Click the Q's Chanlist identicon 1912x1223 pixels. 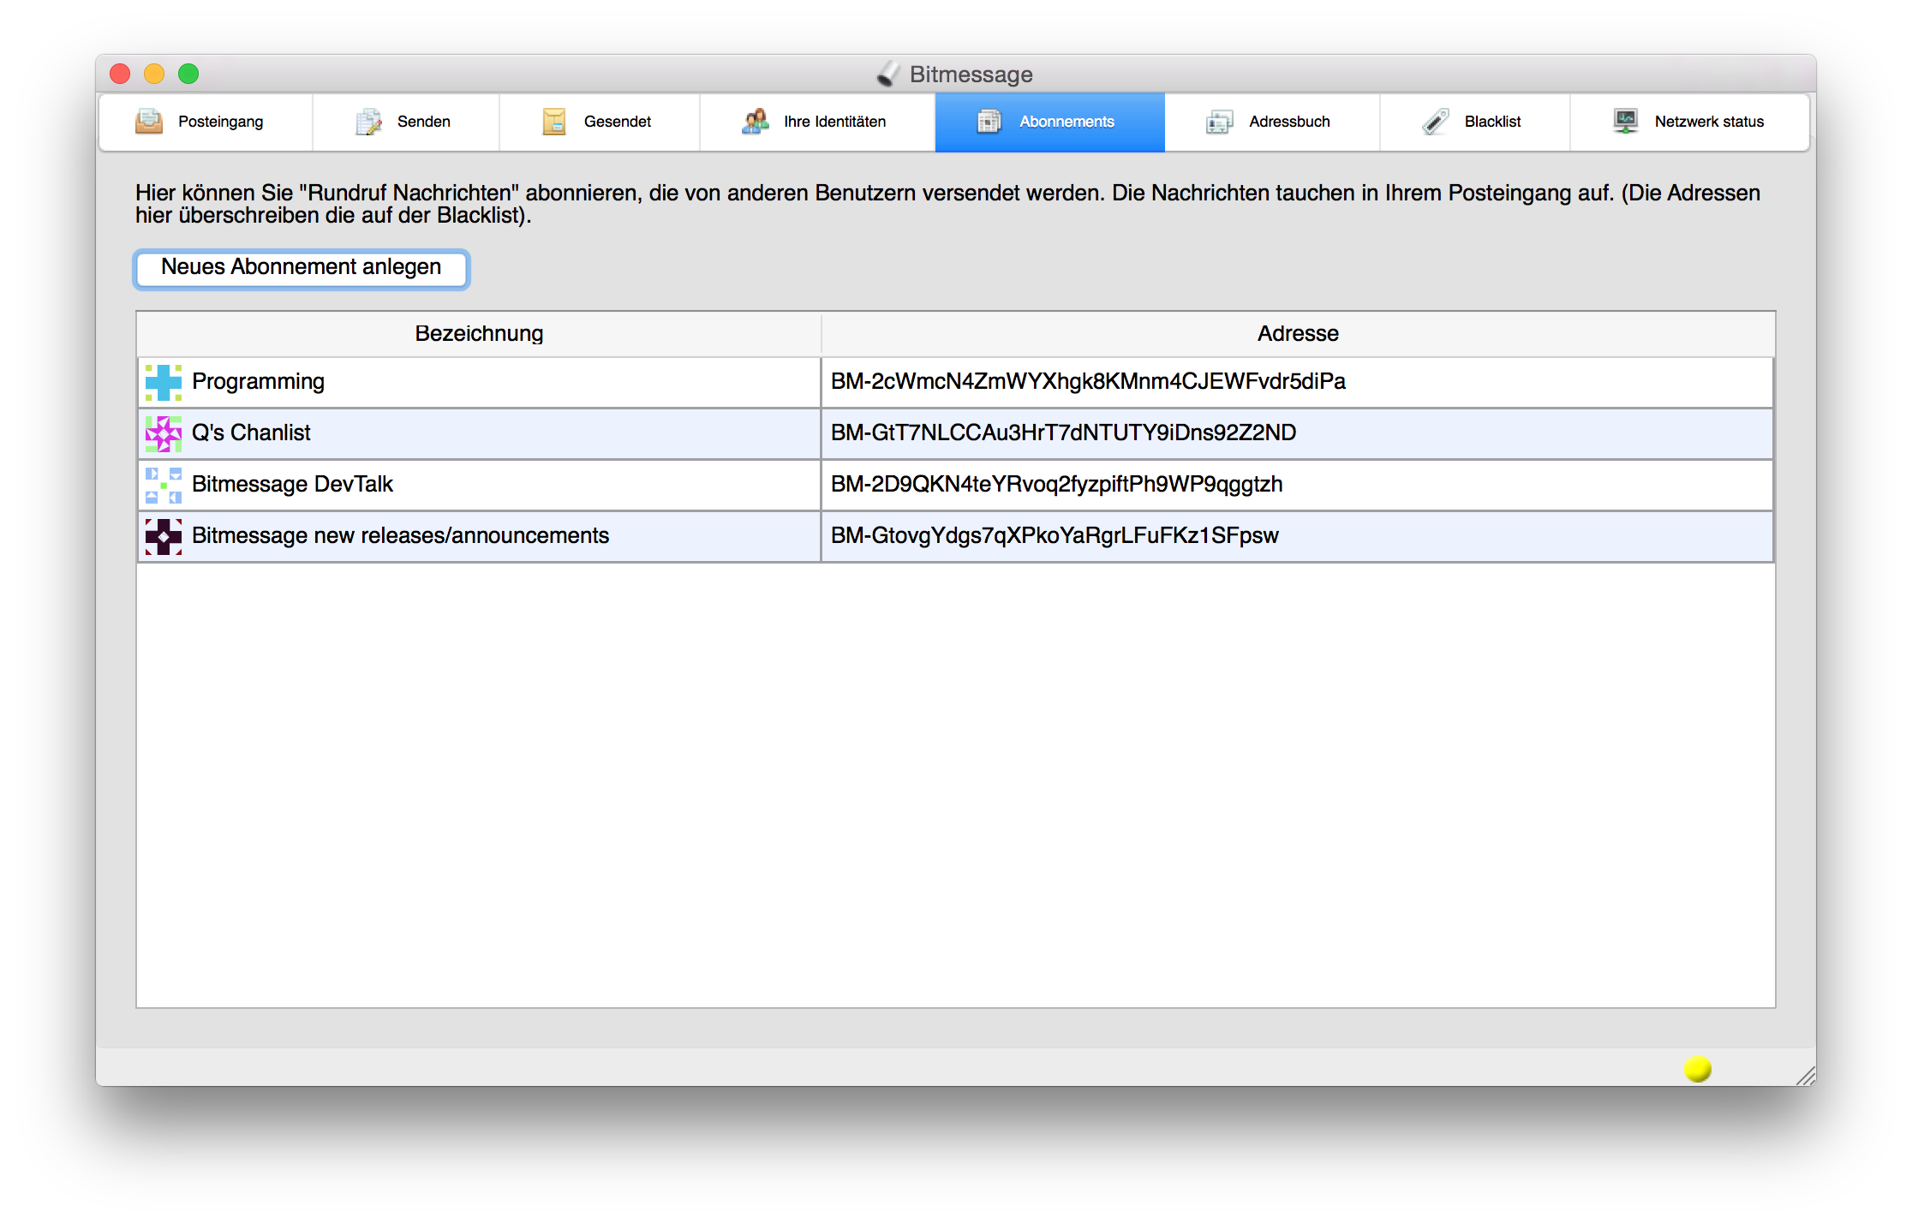pyautogui.click(x=163, y=433)
